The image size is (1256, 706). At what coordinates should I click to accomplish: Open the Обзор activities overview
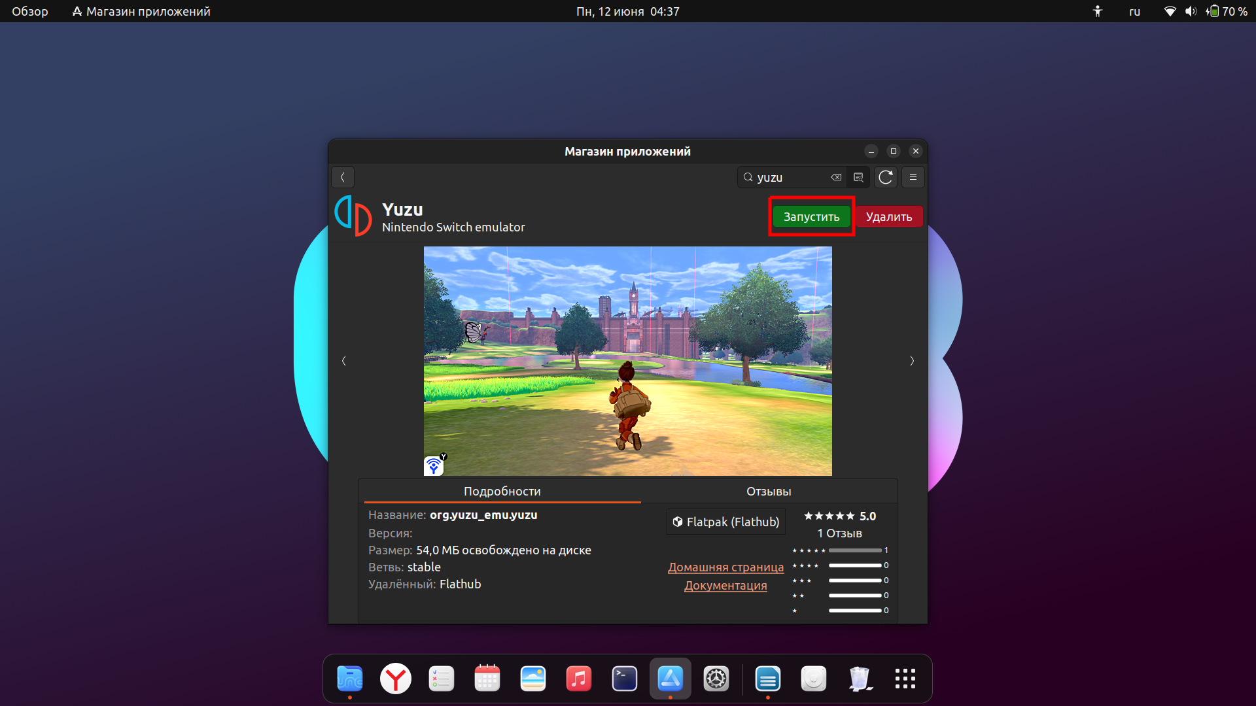(30, 11)
